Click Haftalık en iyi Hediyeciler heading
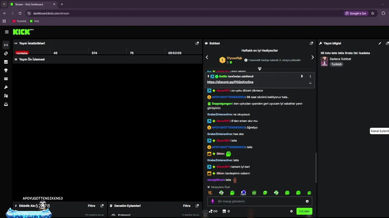Viewport: 389px width, 218px height. coord(260,51)
